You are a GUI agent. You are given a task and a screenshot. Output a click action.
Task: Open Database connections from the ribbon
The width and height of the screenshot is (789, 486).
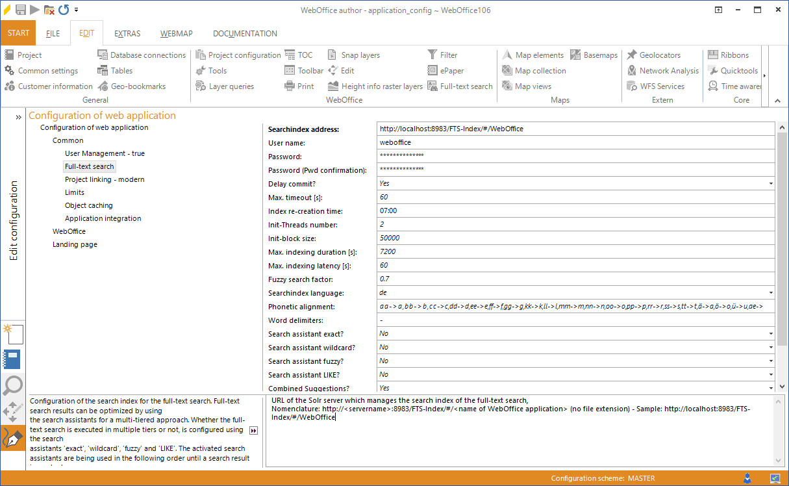(x=142, y=55)
